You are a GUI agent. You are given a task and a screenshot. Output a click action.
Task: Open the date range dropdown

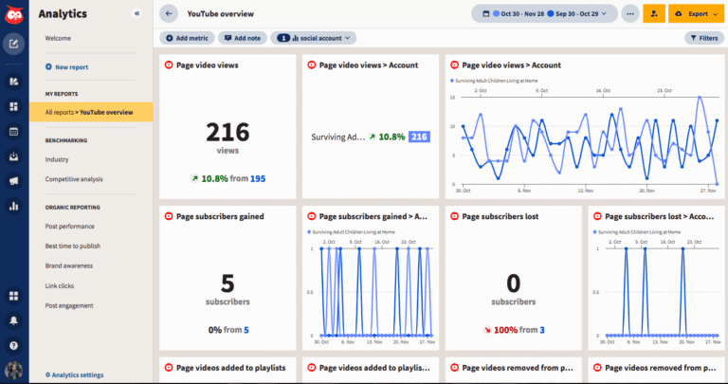point(543,14)
